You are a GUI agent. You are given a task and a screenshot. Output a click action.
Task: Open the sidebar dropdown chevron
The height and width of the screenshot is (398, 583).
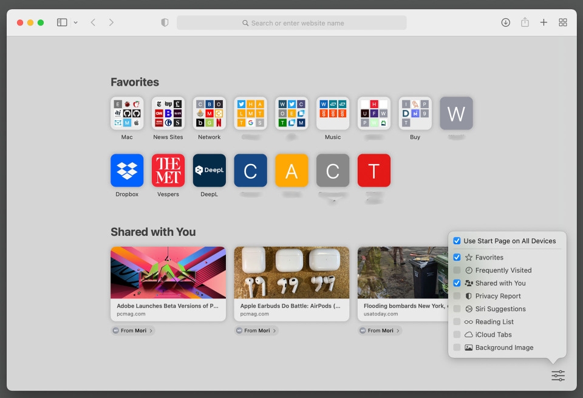coord(75,22)
